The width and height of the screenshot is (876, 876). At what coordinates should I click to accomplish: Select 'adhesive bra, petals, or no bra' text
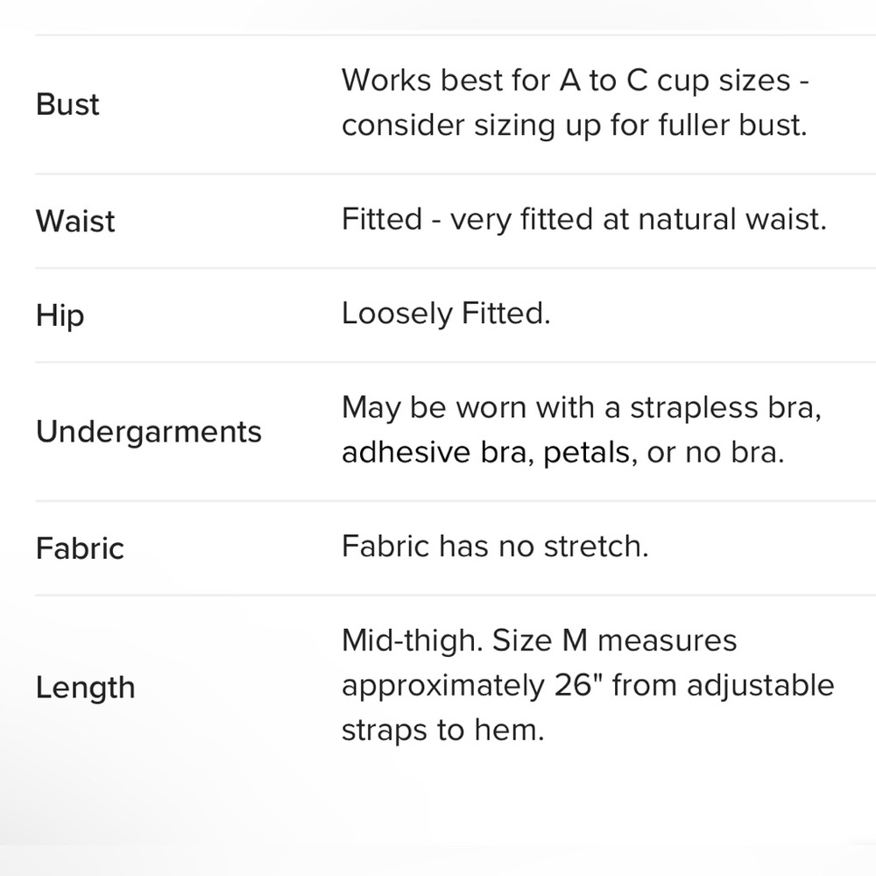[563, 453]
